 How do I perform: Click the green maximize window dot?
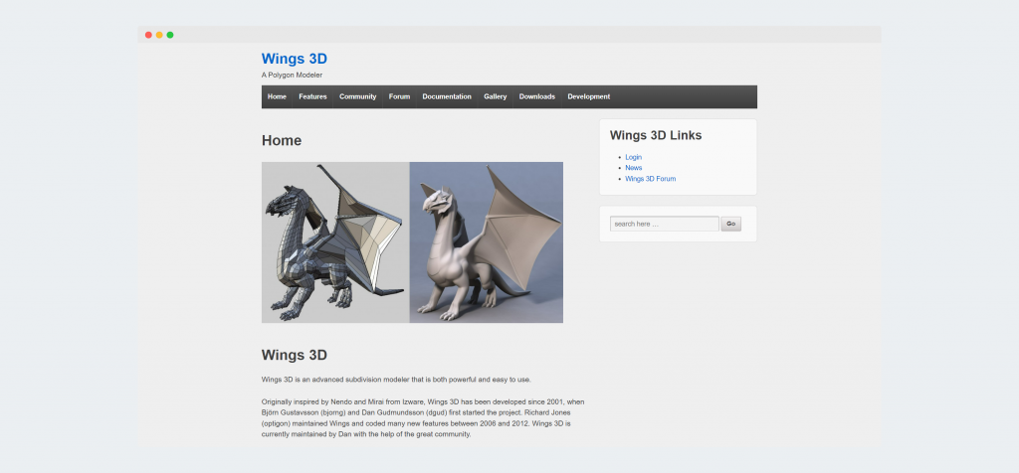pos(169,35)
